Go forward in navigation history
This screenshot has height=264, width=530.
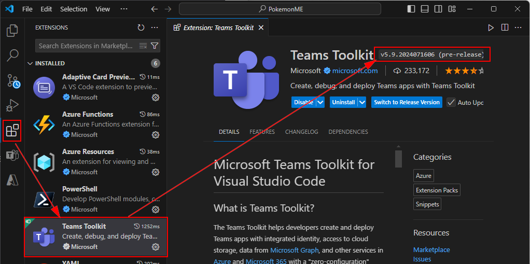click(168, 9)
